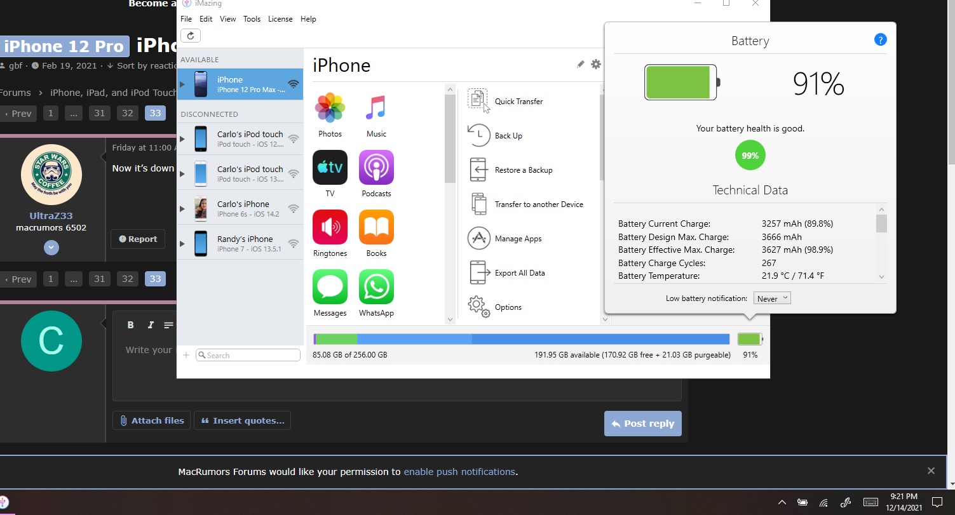The width and height of the screenshot is (955, 515).
Task: Click the taskbar network Wi-Fi icon
Action: 823,503
